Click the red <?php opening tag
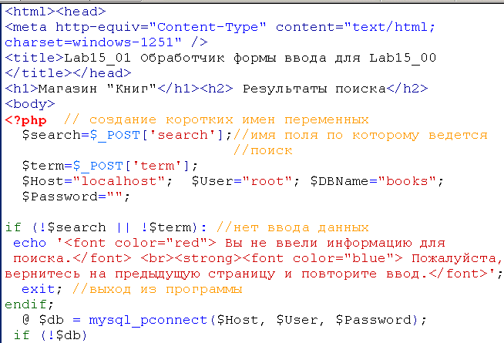The height and width of the screenshot is (343, 504). point(25,120)
